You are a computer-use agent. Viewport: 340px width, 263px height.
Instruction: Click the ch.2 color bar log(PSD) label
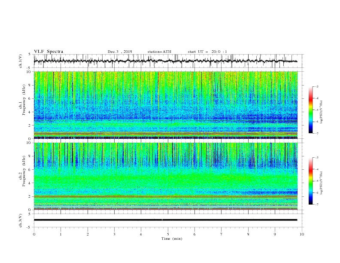point(321,183)
